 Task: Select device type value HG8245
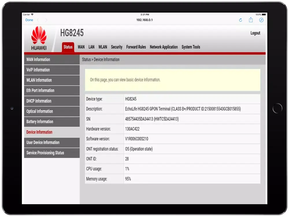point(131,99)
